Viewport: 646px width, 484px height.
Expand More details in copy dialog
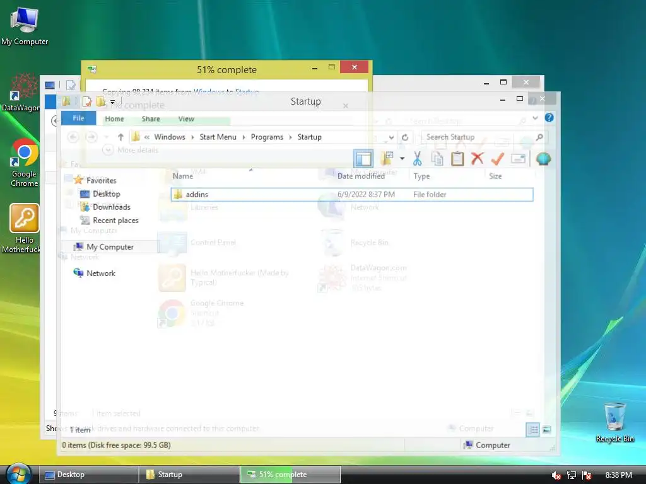[x=131, y=150]
